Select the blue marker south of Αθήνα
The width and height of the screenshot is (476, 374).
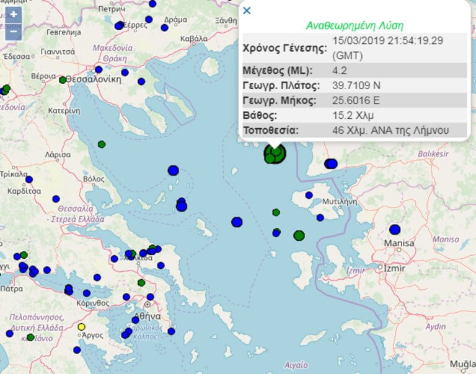click(135, 320)
